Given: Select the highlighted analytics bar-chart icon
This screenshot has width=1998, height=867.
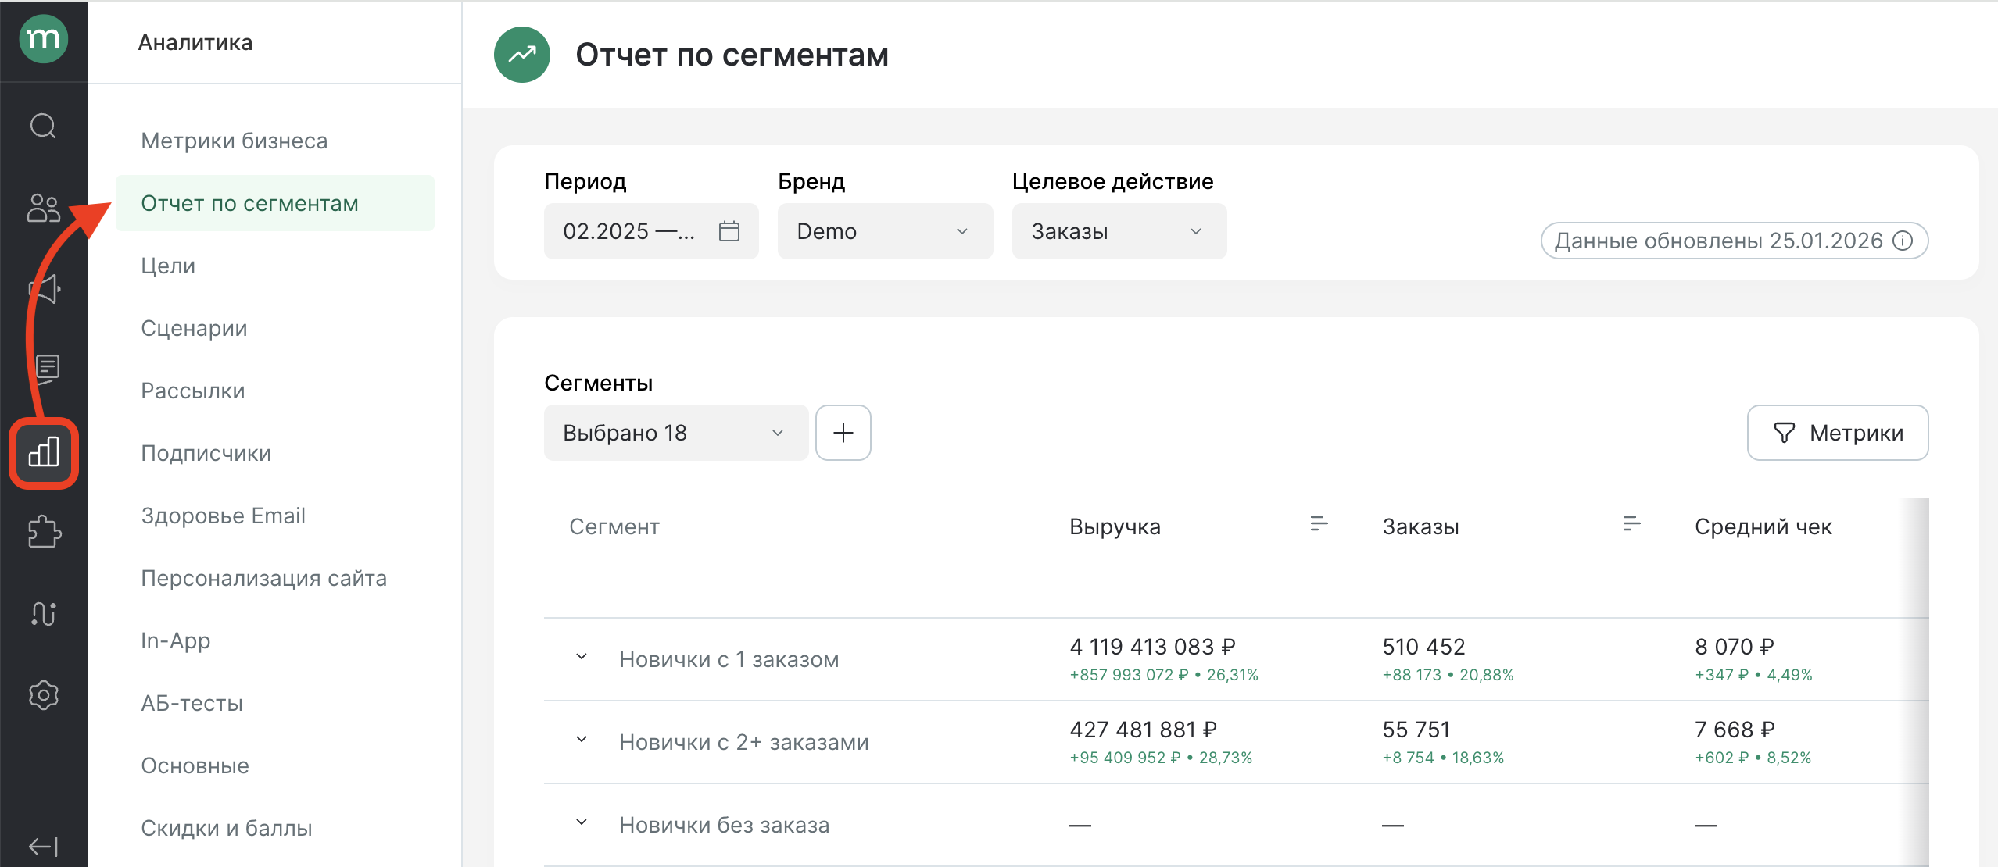Looking at the screenshot, I should (43, 453).
